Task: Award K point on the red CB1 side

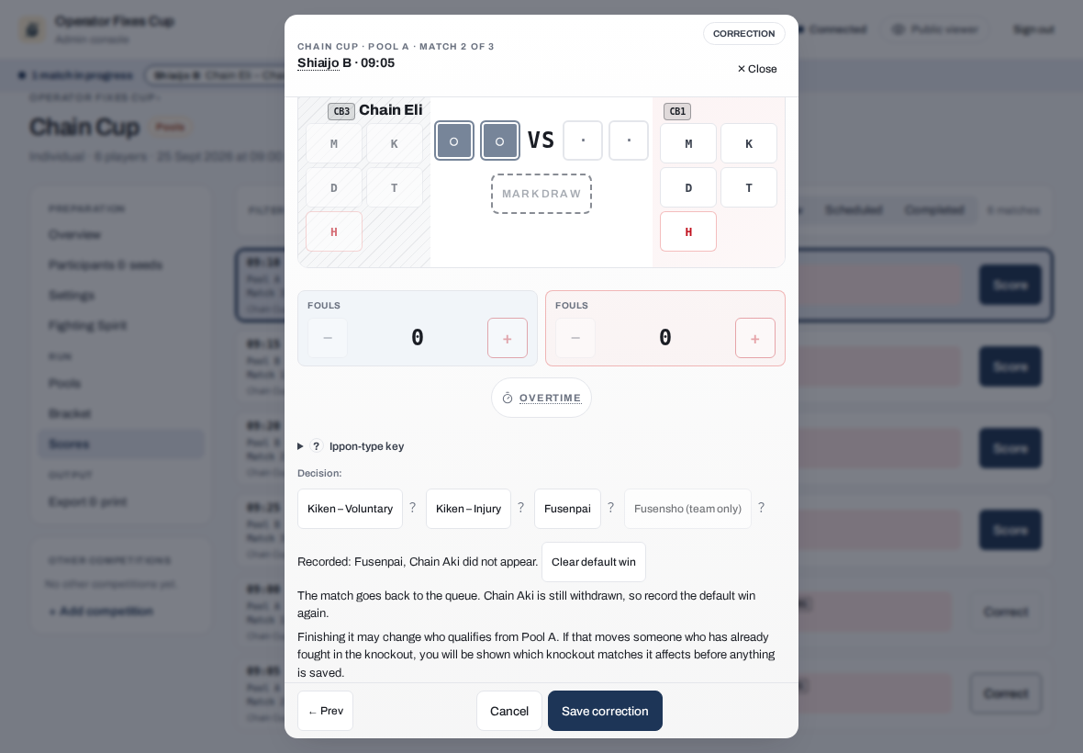Action: 749,143
